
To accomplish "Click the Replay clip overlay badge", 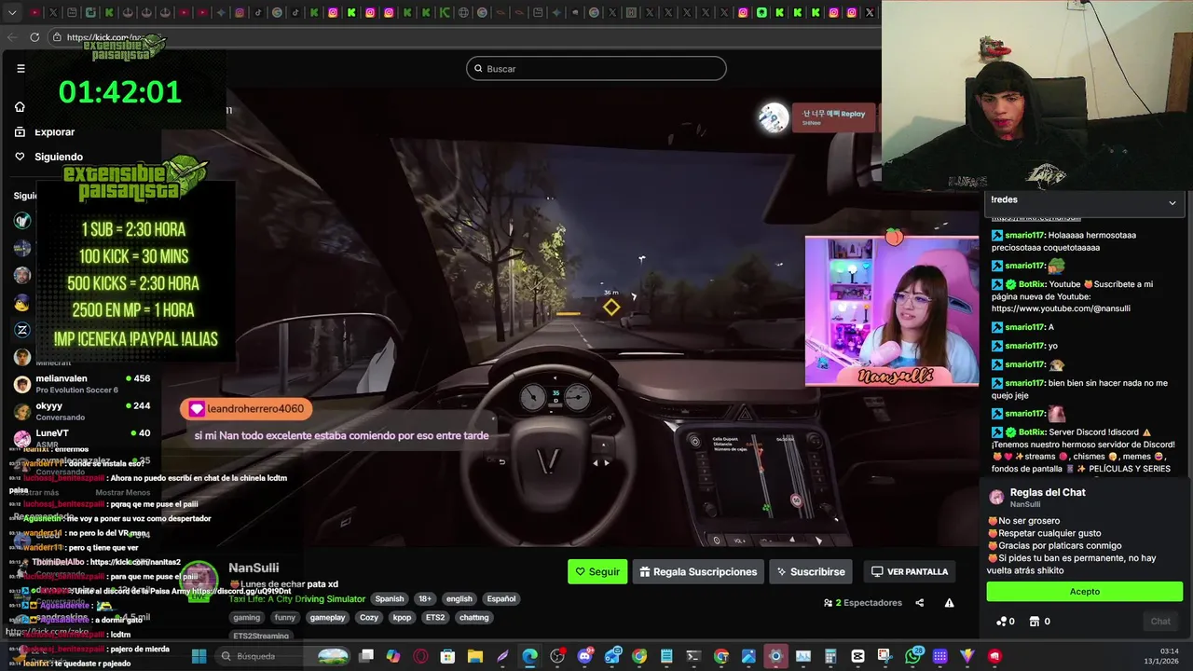I will [x=834, y=116].
